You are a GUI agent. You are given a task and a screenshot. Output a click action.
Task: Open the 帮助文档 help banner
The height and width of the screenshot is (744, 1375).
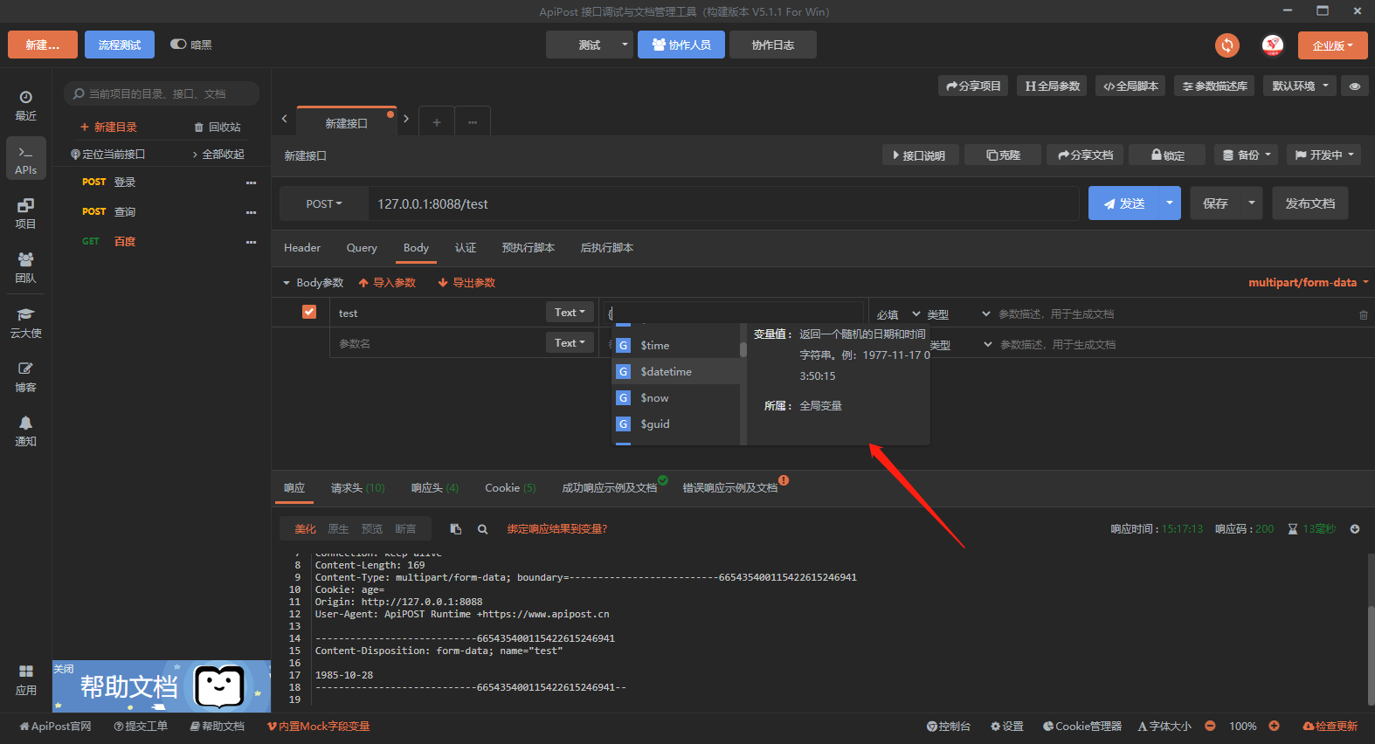coord(162,686)
